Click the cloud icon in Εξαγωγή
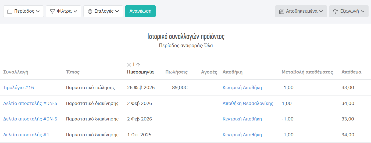 (336, 11)
